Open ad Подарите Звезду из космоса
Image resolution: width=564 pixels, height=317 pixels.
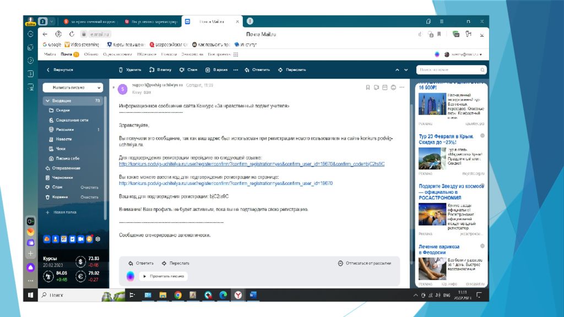coord(451,192)
